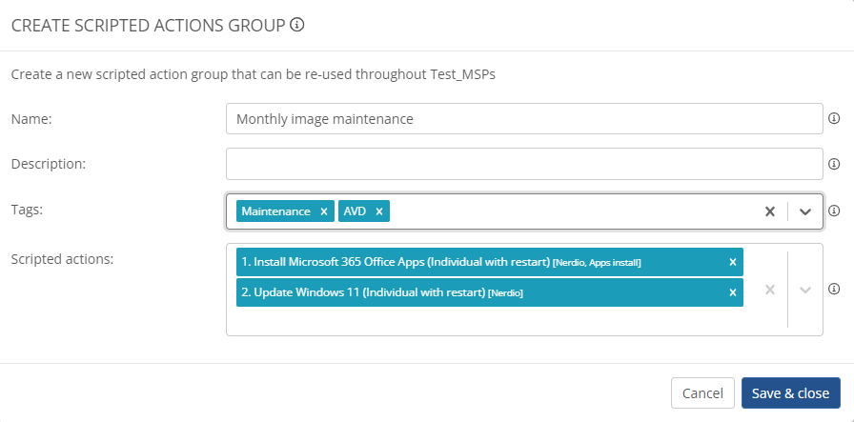
Task: Click into the Name input field
Action: point(524,119)
